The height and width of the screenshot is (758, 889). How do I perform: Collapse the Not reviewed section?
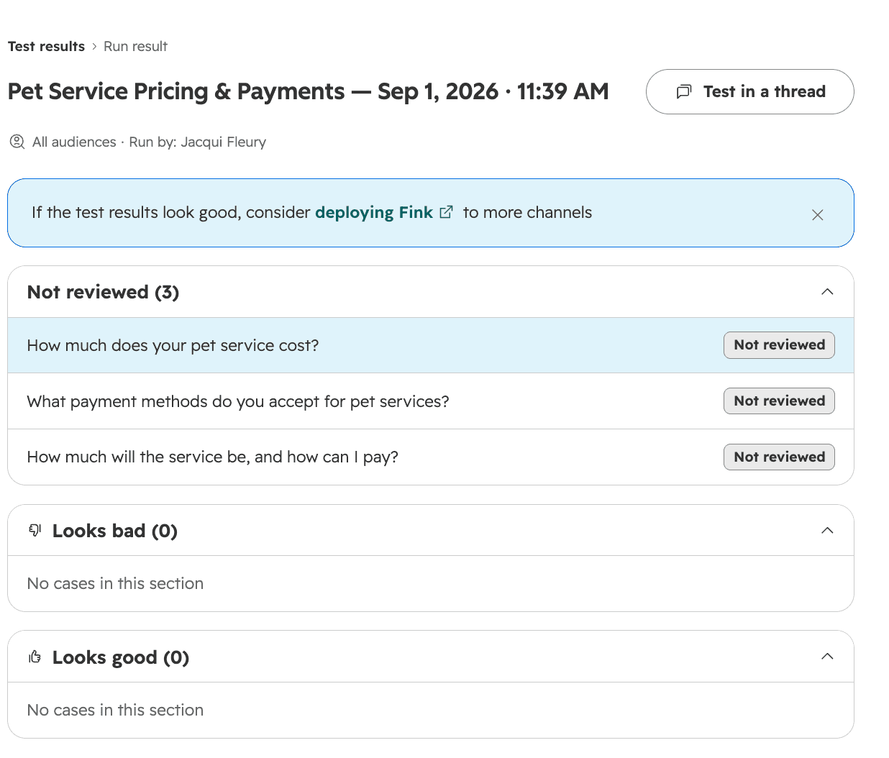point(827,292)
